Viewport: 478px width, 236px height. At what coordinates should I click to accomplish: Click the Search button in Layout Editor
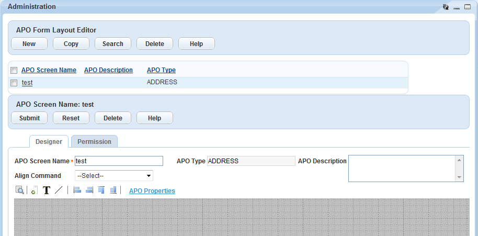pyautogui.click(x=113, y=44)
